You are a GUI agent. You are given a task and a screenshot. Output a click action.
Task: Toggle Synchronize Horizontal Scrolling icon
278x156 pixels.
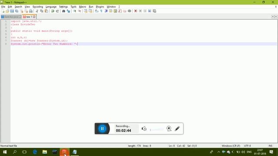(x=90, y=11)
